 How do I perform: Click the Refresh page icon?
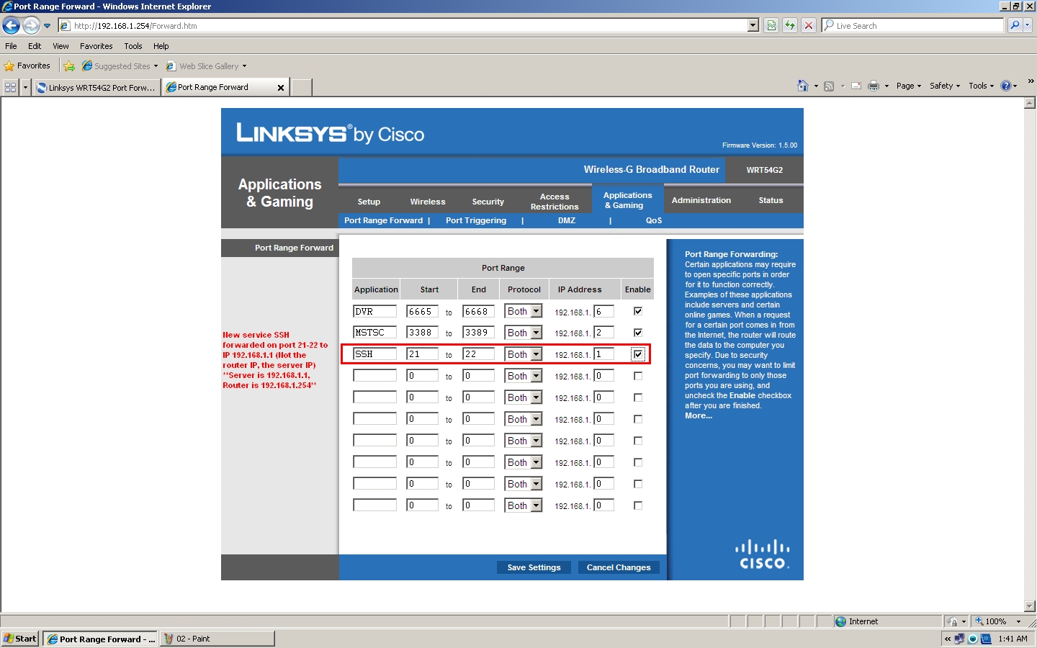[790, 25]
